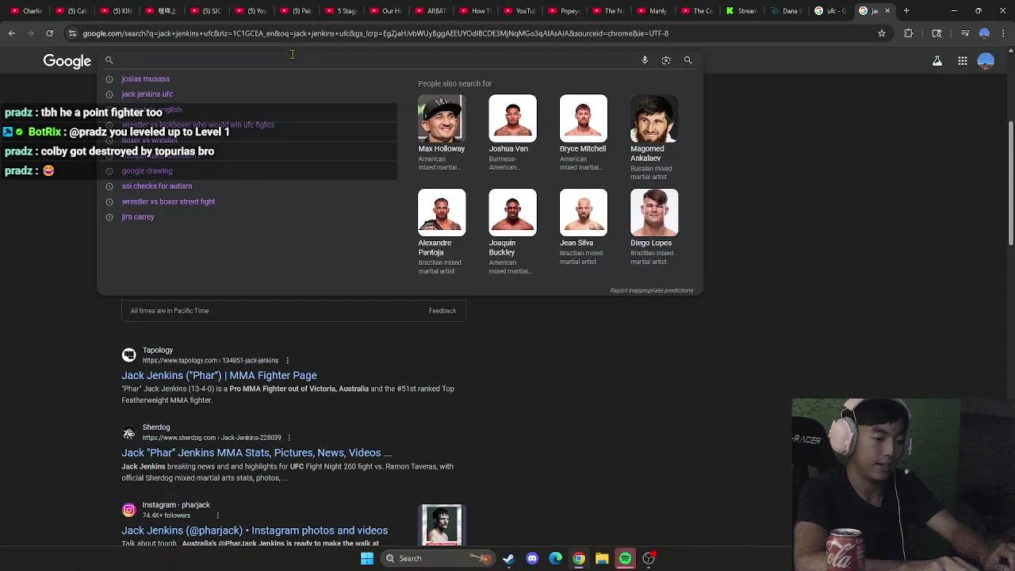Select the 'google drawing' suggestion
The image size is (1015, 571).
pos(147,171)
